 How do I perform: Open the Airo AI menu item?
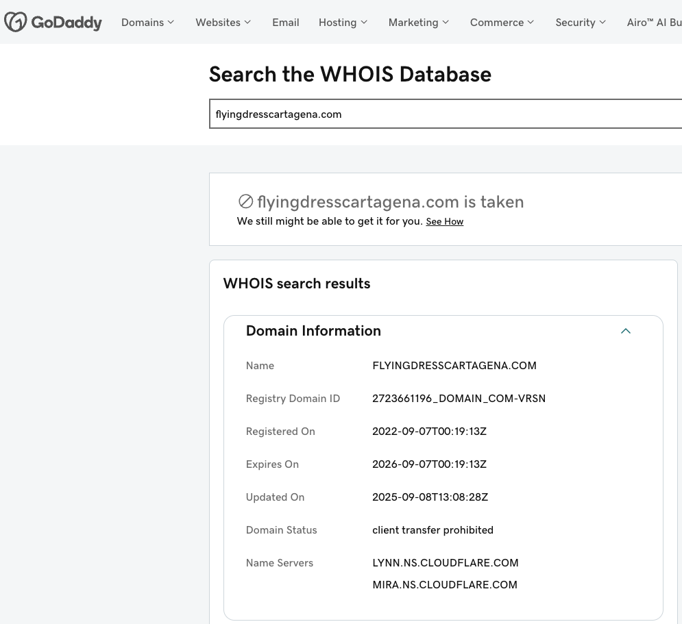coord(654,23)
